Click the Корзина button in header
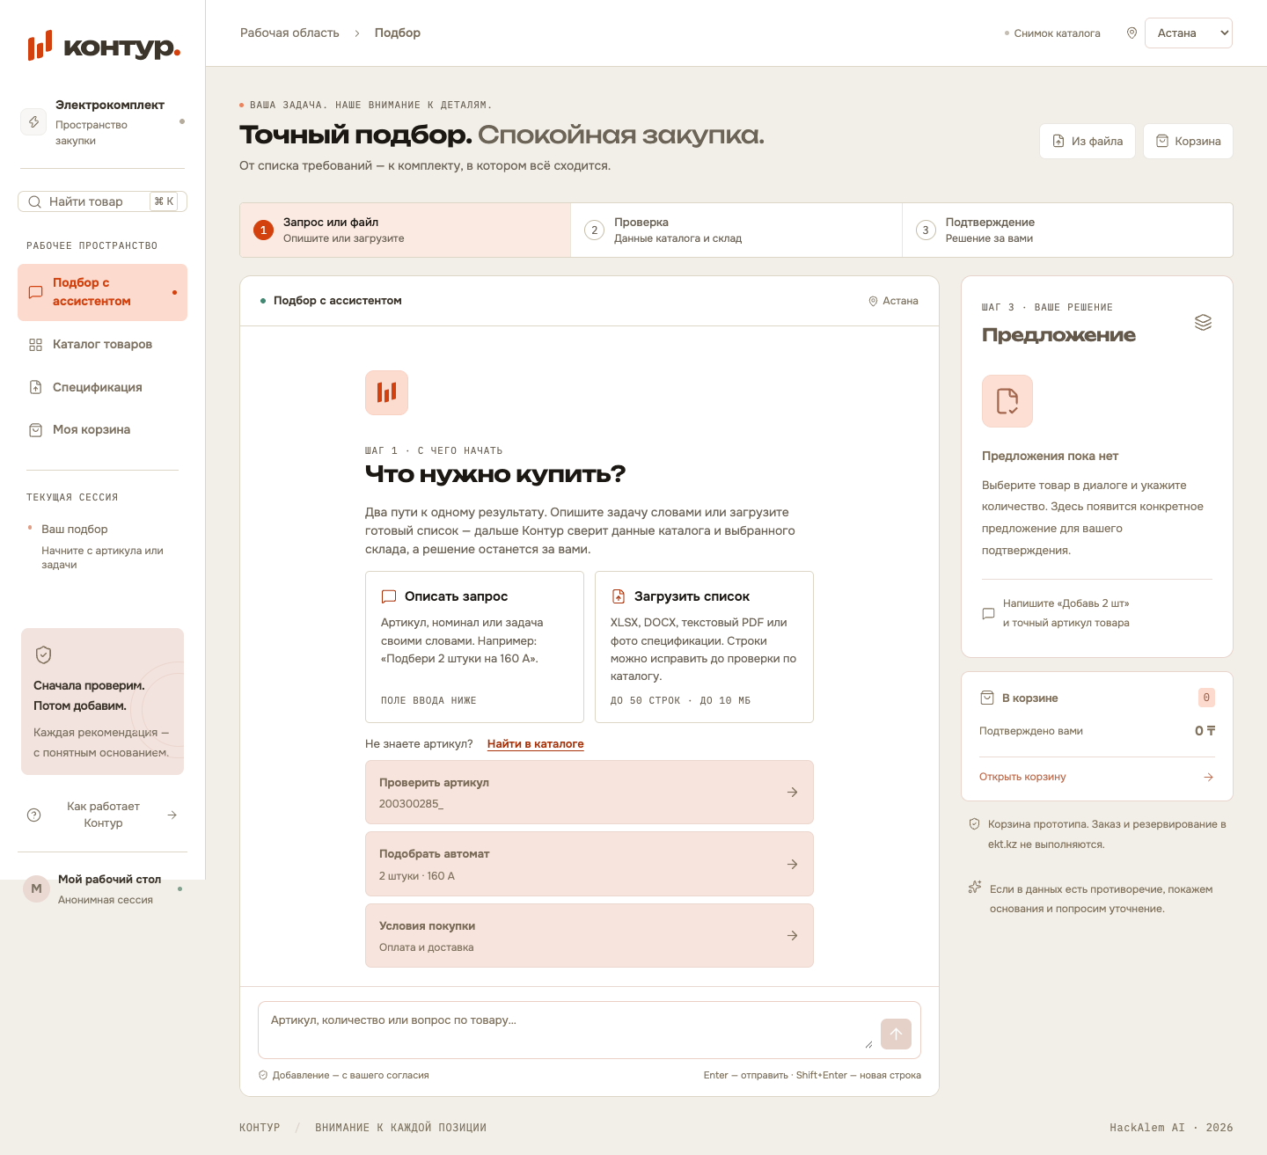1267x1155 pixels. (1188, 141)
